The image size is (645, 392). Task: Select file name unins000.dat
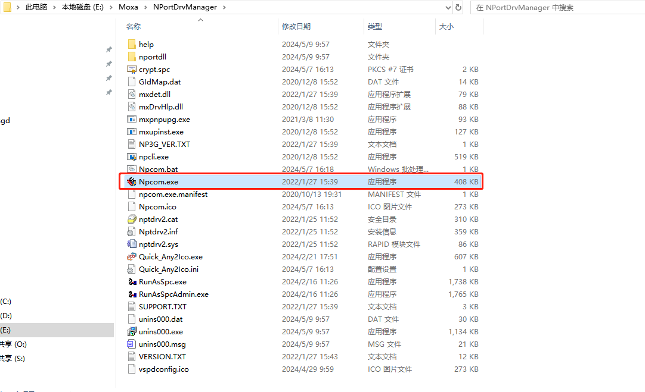160,319
